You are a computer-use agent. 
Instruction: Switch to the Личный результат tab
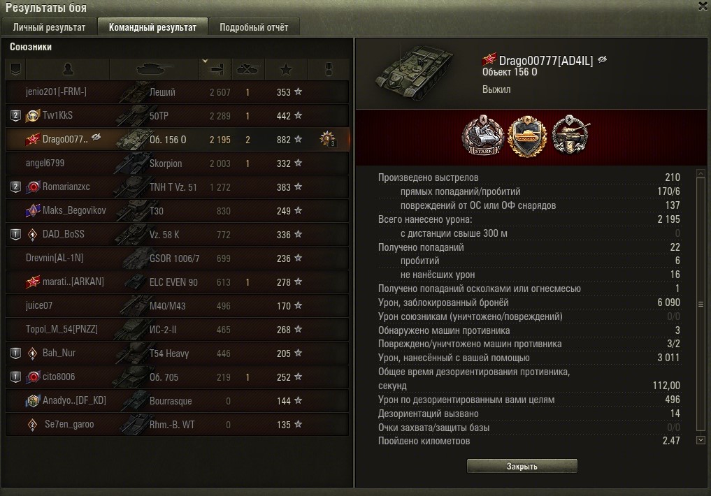pyautogui.click(x=49, y=27)
